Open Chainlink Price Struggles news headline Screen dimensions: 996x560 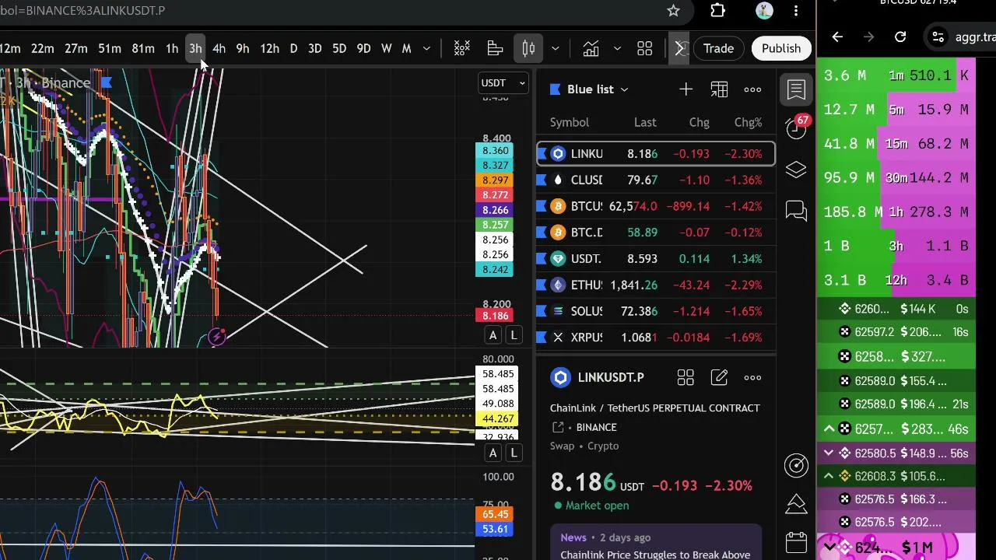[x=655, y=555]
